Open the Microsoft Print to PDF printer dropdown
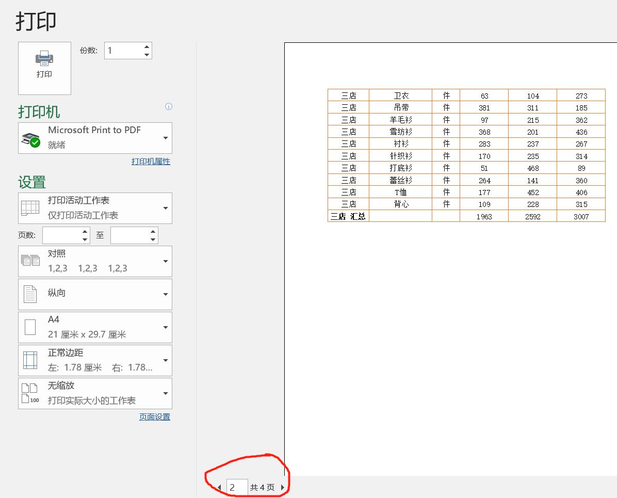This screenshot has height=498, width=617. [95, 138]
